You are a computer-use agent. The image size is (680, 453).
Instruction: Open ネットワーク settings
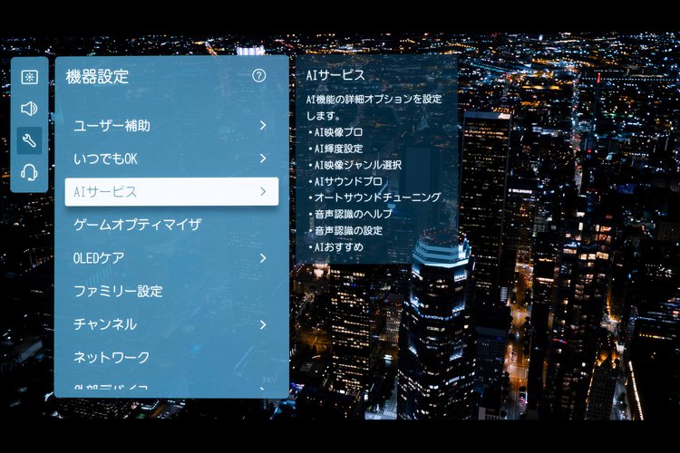click(x=112, y=357)
